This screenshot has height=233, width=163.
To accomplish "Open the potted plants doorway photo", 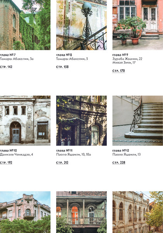I will (x=138, y=25).
